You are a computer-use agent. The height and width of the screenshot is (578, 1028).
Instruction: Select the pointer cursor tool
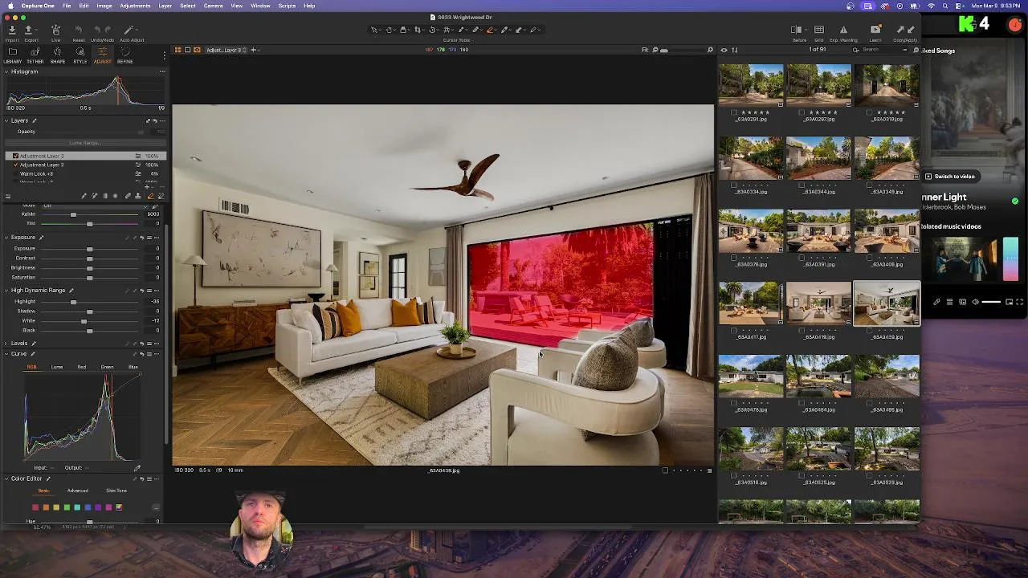click(374, 30)
